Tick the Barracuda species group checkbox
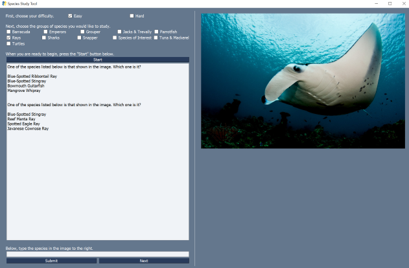409x268 pixels. coord(8,32)
